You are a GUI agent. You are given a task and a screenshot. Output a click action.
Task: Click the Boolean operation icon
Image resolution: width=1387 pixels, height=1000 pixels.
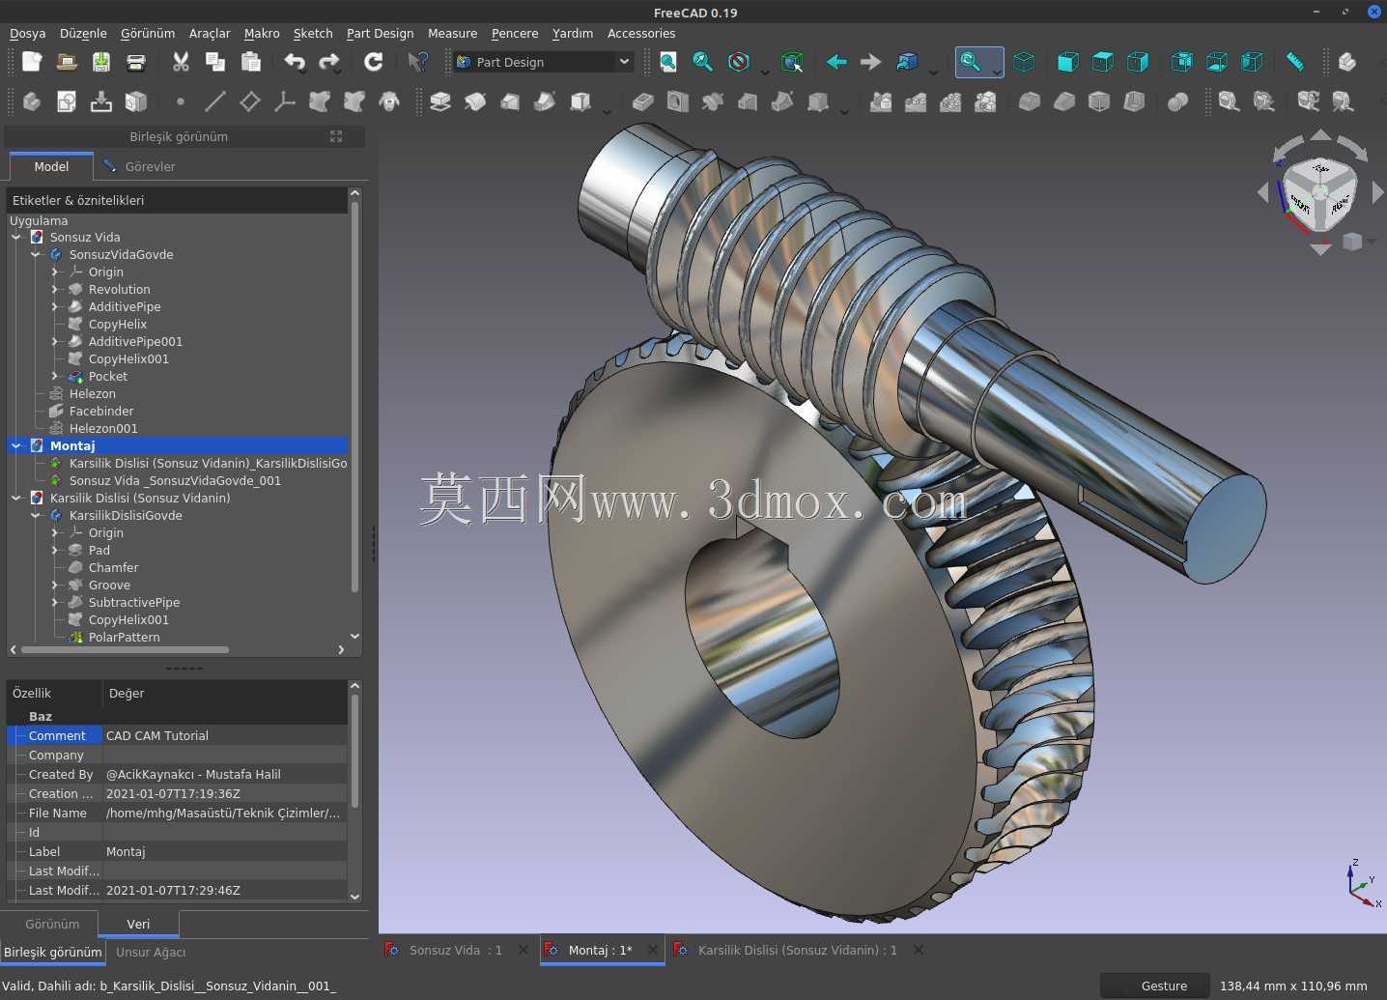(1177, 101)
